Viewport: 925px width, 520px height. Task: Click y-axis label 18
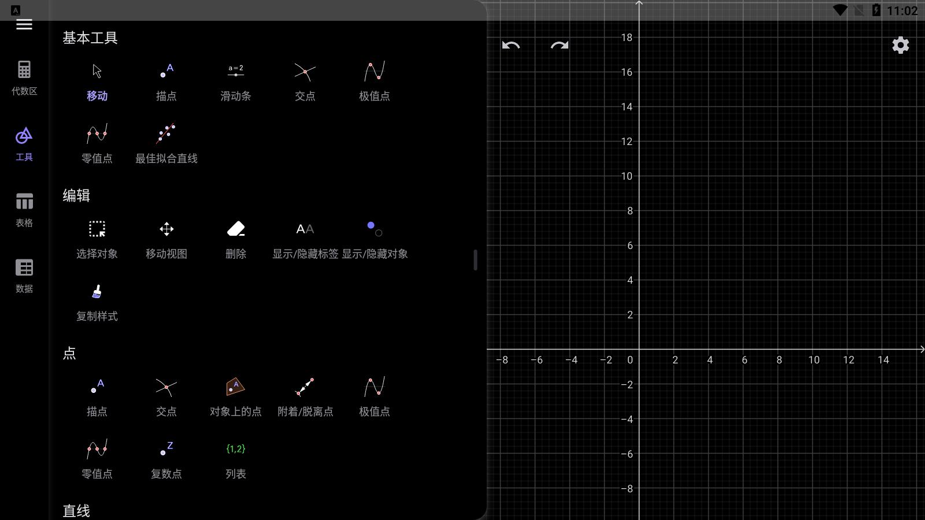[x=627, y=38]
